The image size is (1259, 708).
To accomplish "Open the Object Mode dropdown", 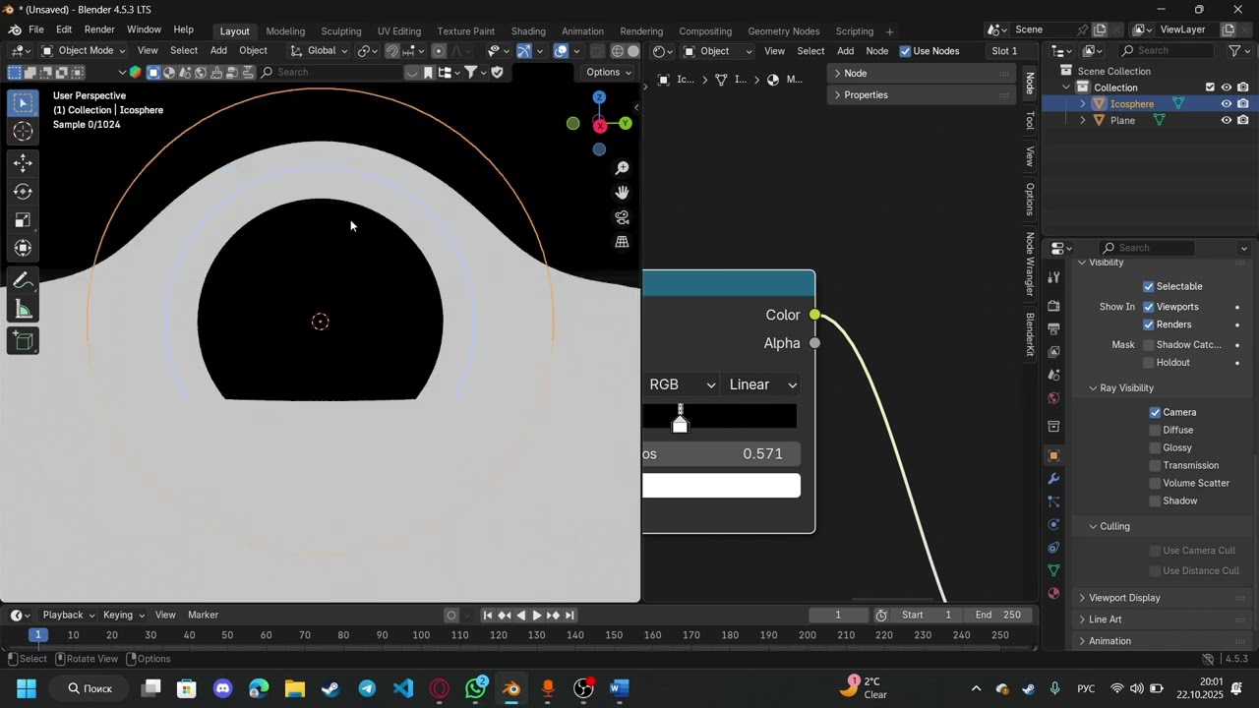I will point(85,51).
